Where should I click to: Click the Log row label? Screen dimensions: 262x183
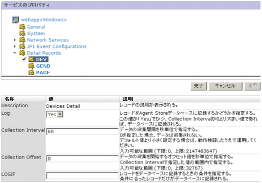5,113
